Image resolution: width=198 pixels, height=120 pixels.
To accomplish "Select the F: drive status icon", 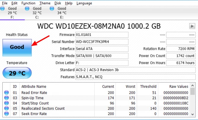I will (x=2, y=9).
